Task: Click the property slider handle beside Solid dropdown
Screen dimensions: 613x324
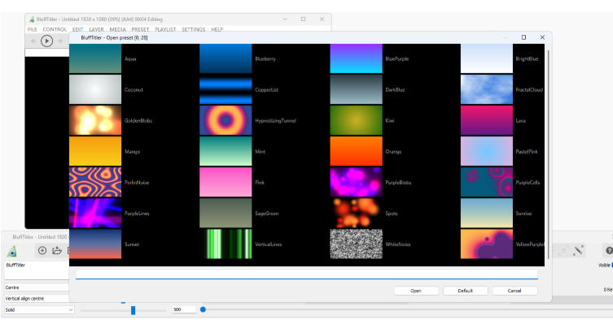Action: 133,310
